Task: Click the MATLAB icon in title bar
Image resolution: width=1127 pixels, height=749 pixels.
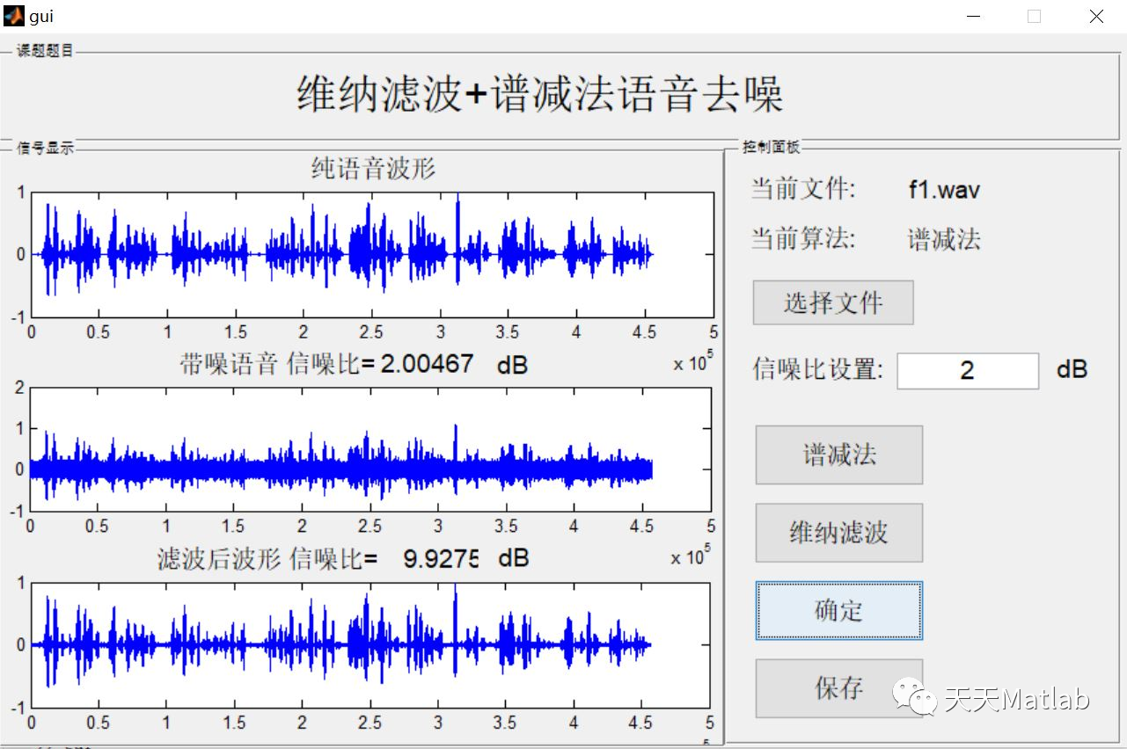Action: [12, 15]
